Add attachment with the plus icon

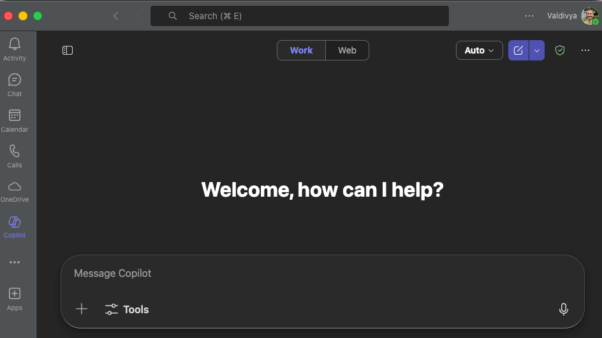tap(82, 309)
